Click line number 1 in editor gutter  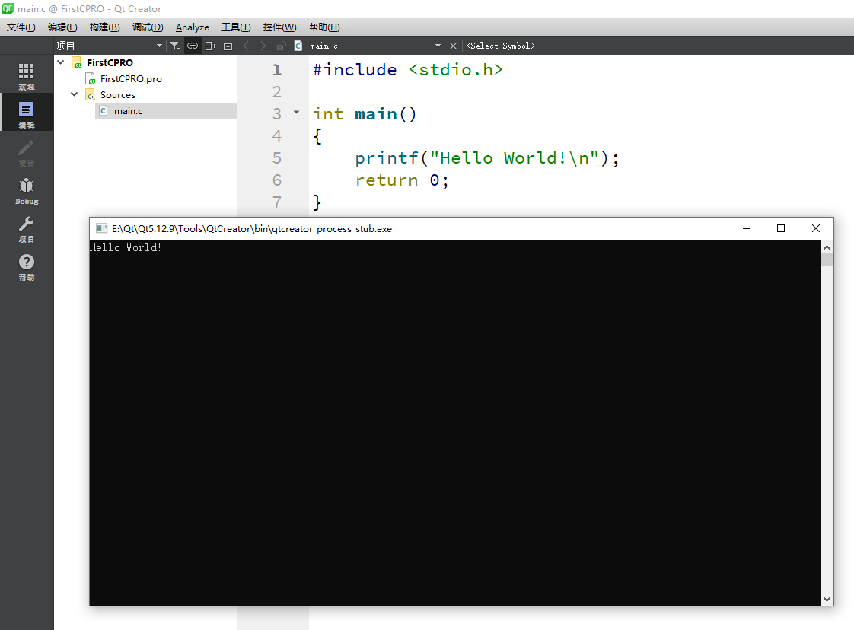point(277,70)
